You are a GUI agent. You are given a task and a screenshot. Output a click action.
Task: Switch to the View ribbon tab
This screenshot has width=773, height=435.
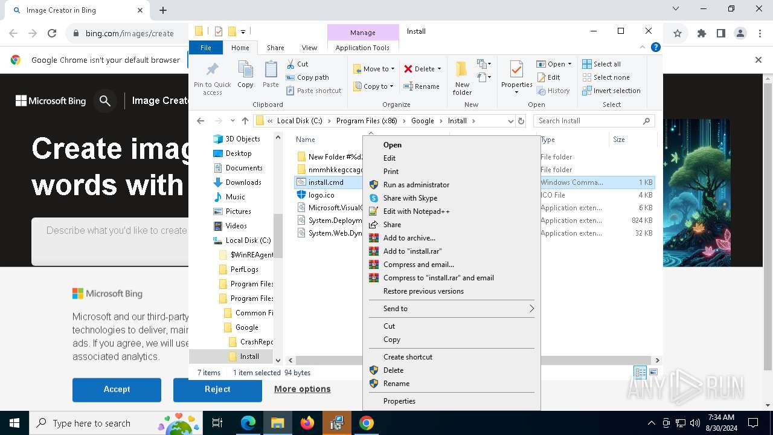[309, 48]
